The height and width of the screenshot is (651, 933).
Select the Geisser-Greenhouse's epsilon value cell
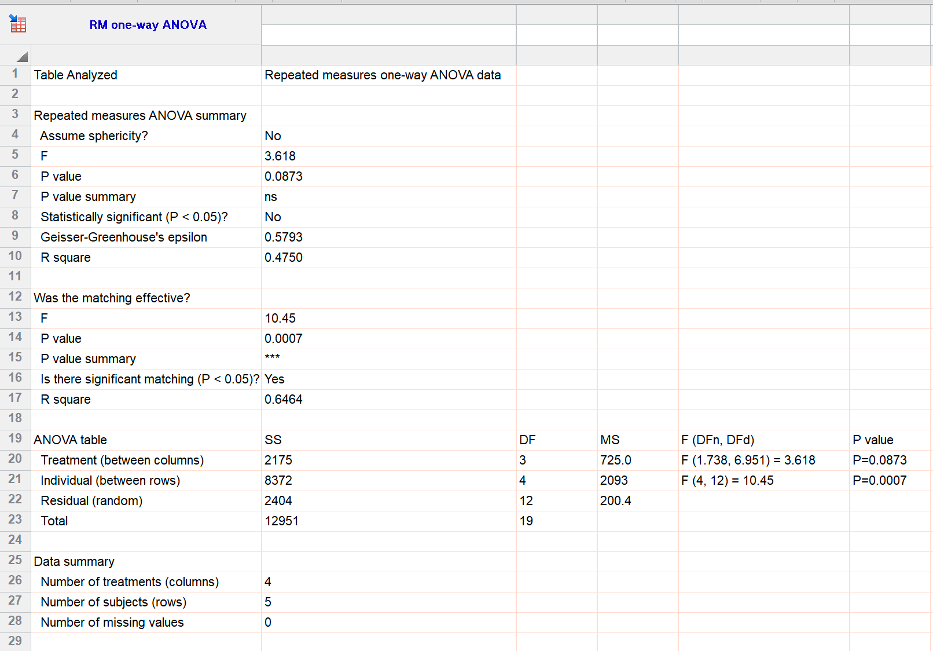tap(284, 237)
